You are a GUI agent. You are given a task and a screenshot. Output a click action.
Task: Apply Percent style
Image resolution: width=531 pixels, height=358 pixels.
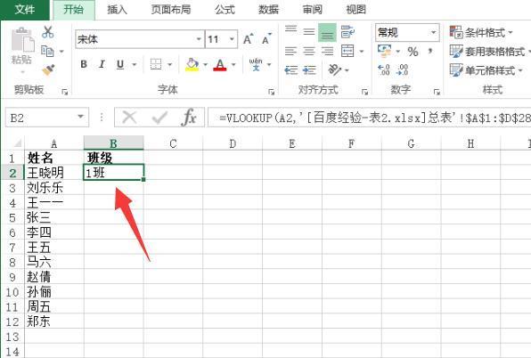pyautogui.click(x=413, y=52)
